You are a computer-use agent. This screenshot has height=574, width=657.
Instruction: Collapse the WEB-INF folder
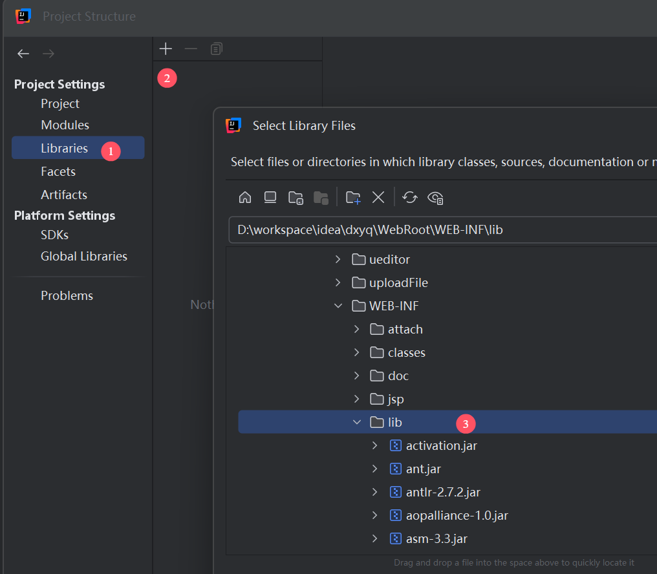[338, 306]
